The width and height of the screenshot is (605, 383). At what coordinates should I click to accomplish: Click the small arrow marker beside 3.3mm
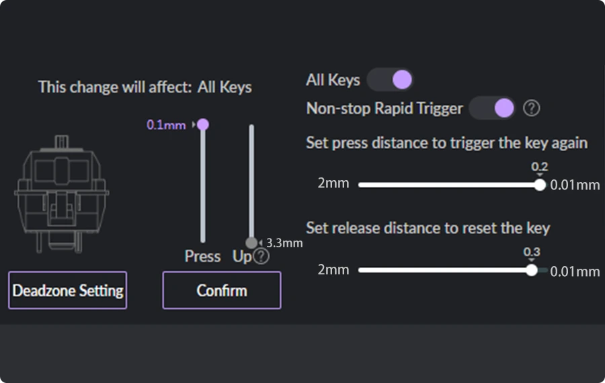coord(261,243)
